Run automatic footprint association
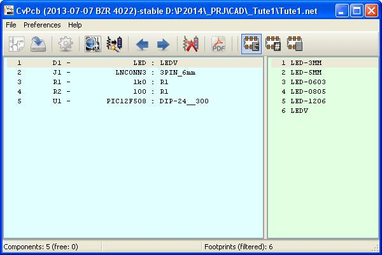Viewport: 382px width, 255px height. pos(114,44)
